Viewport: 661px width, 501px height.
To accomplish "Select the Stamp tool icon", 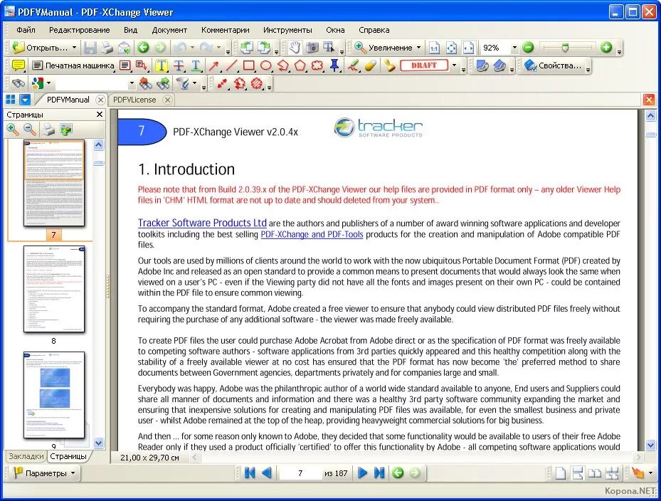I will (x=389, y=65).
